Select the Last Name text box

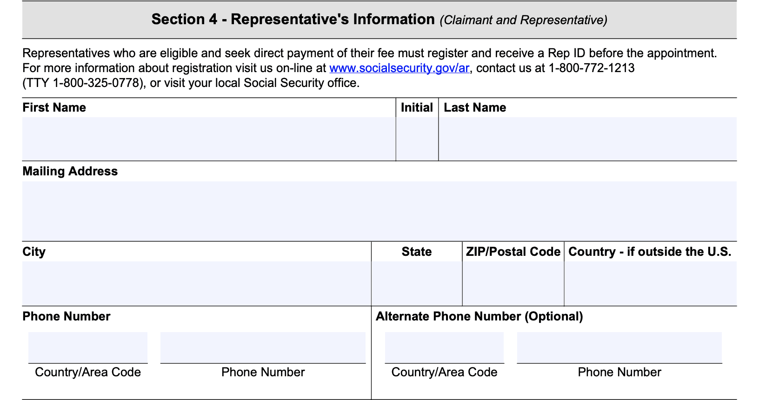(587, 139)
